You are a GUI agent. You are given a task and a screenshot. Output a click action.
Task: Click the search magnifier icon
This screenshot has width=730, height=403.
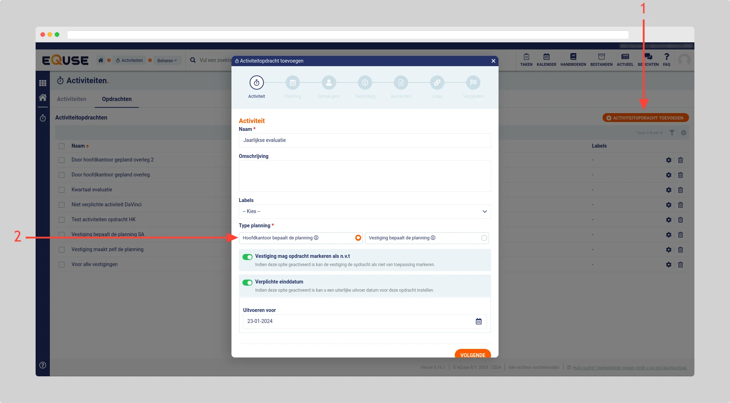click(193, 60)
